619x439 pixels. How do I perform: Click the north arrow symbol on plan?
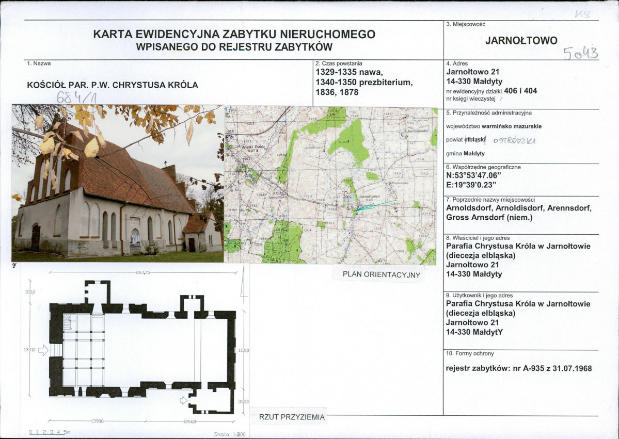[x=244, y=281]
